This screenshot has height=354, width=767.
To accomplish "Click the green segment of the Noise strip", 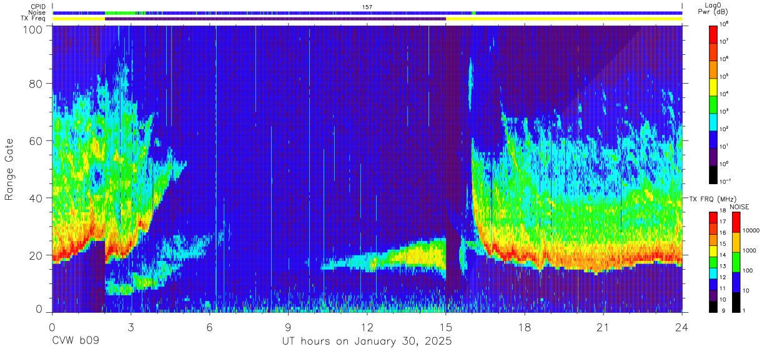I will point(119,12).
